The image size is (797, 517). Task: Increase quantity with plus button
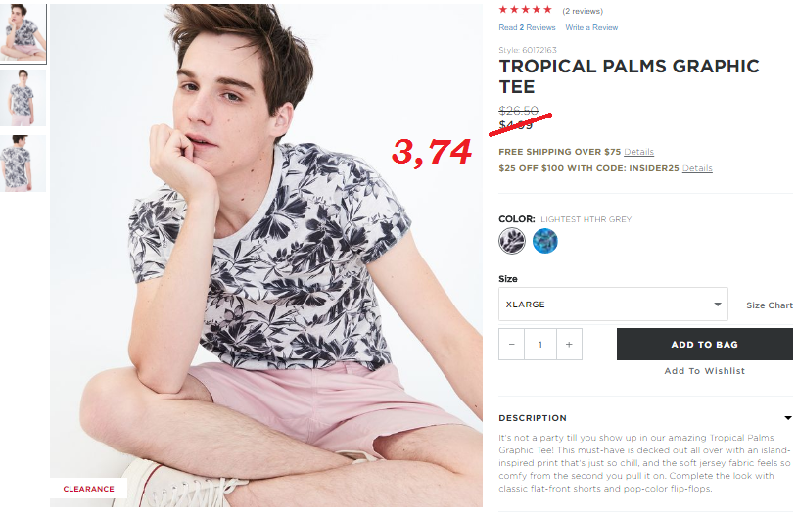click(x=569, y=344)
